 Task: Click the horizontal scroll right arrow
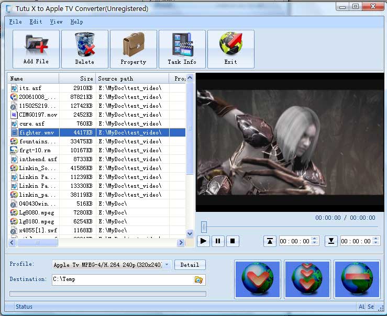[x=181, y=243]
